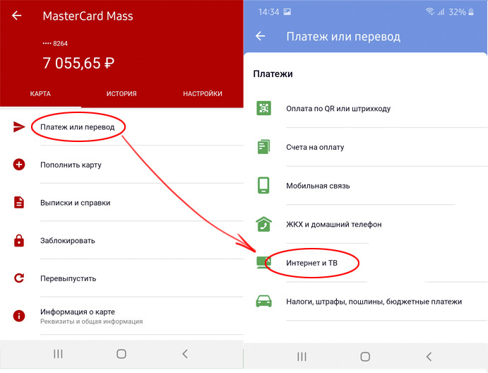Tap recent apps button in left phone navbar
The width and height of the screenshot is (488, 373).
click(x=58, y=354)
